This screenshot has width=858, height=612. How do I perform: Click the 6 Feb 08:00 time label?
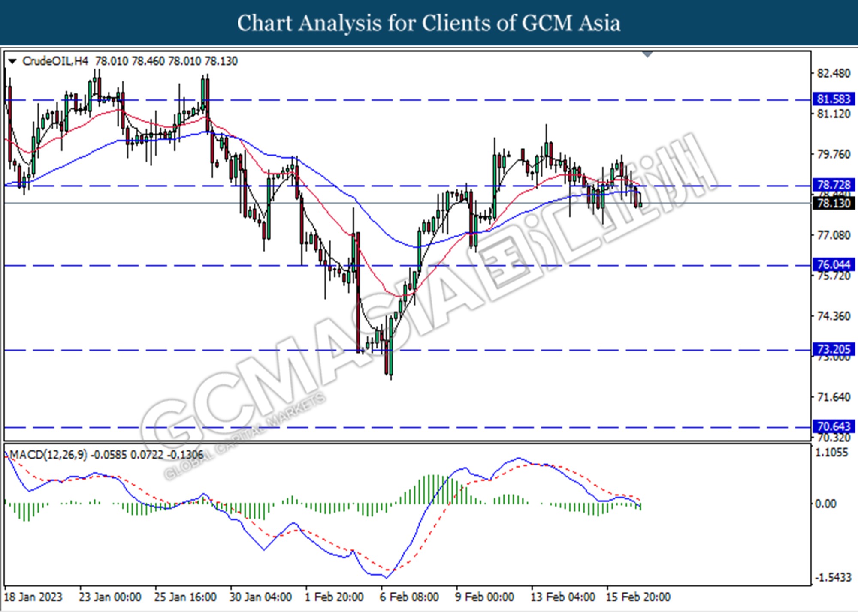(x=409, y=597)
